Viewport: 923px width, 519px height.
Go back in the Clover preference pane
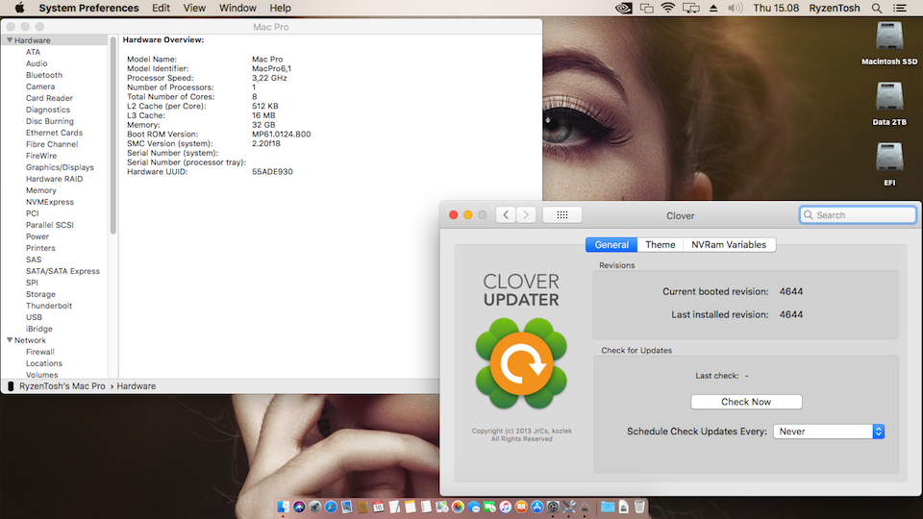pyautogui.click(x=506, y=214)
